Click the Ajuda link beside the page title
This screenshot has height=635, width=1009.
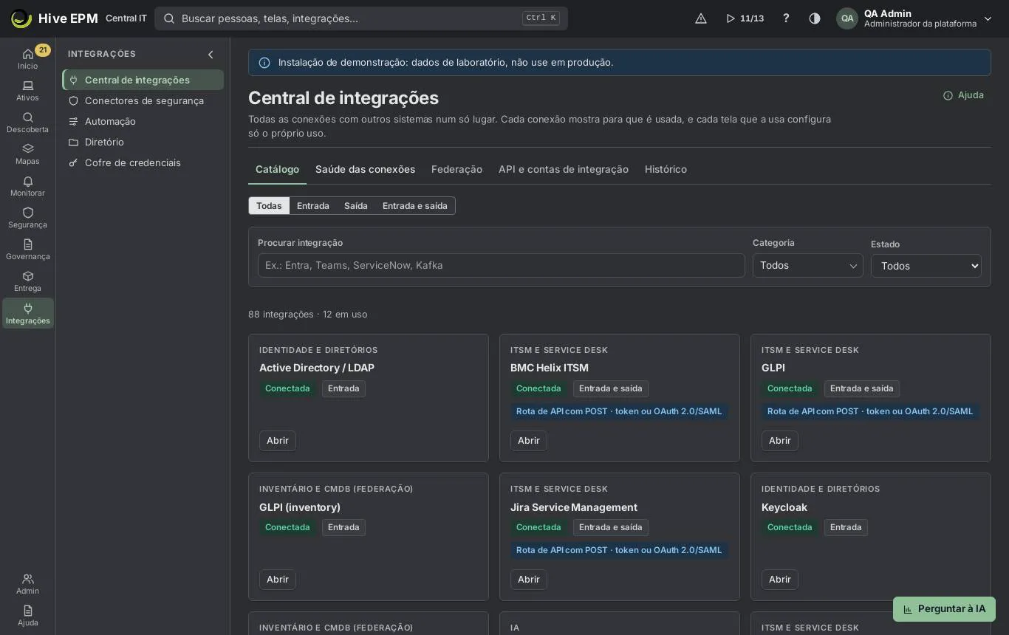pos(963,95)
